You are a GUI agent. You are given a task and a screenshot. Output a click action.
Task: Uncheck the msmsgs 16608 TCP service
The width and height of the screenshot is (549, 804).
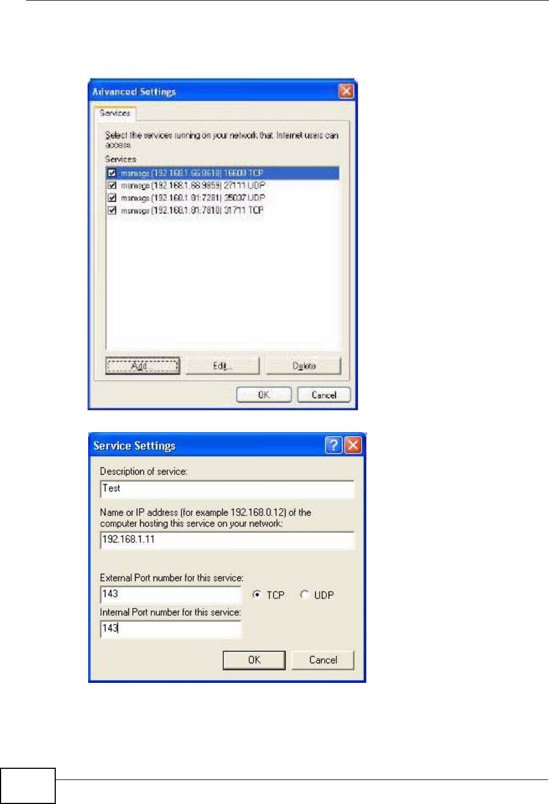pyautogui.click(x=112, y=173)
